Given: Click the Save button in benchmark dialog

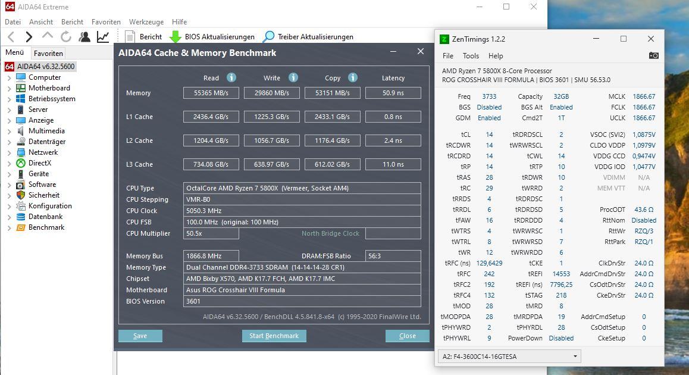Looking at the screenshot, I should pos(140,336).
